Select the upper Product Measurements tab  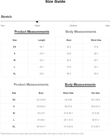32,32
